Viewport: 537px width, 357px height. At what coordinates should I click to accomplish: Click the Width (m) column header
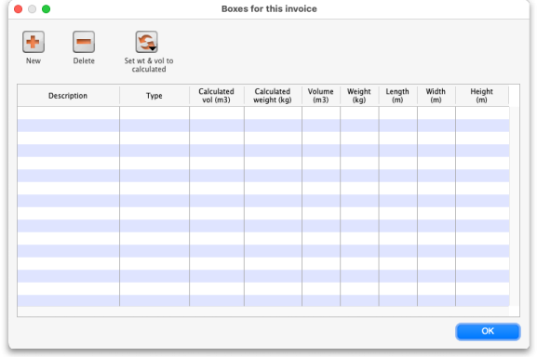click(436, 96)
